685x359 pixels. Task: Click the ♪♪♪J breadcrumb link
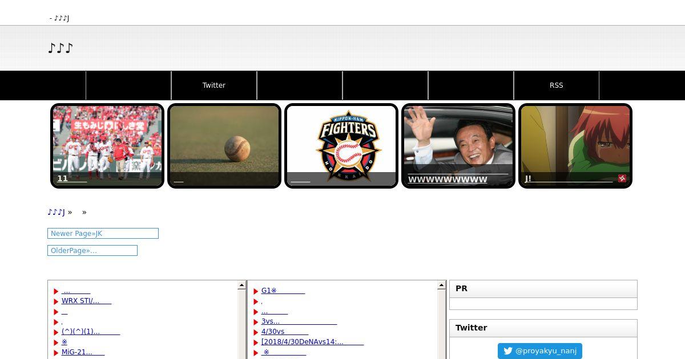[x=56, y=212]
